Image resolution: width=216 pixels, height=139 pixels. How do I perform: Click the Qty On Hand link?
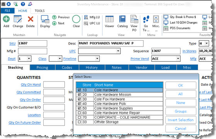click(31, 84)
